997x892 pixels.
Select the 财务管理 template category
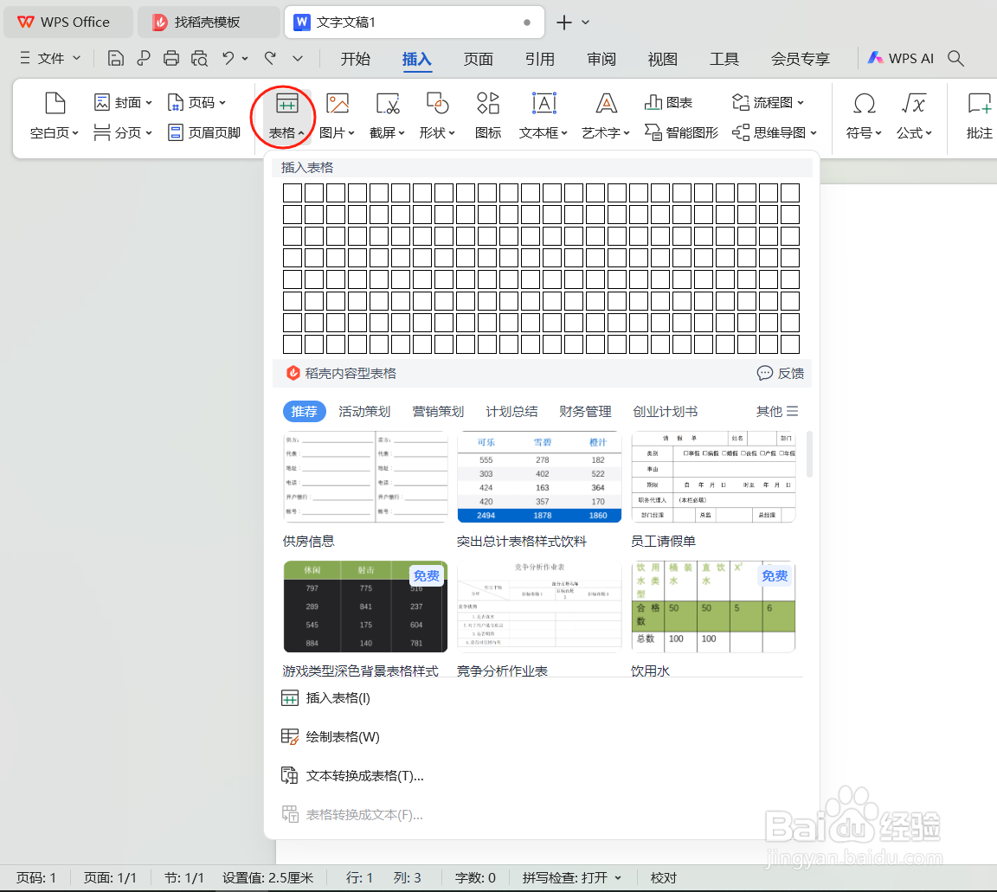coord(585,411)
